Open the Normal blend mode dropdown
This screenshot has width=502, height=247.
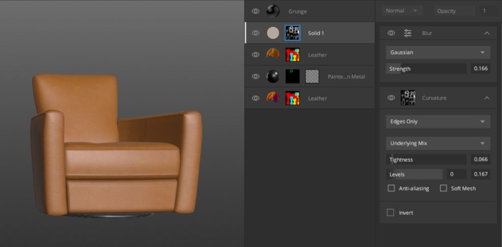(402, 11)
